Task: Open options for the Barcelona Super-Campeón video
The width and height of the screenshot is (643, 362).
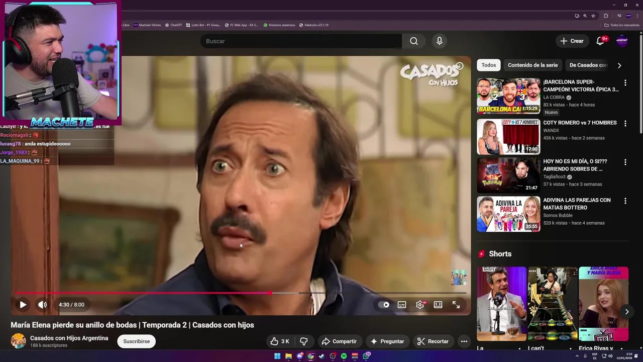Action: [x=625, y=83]
